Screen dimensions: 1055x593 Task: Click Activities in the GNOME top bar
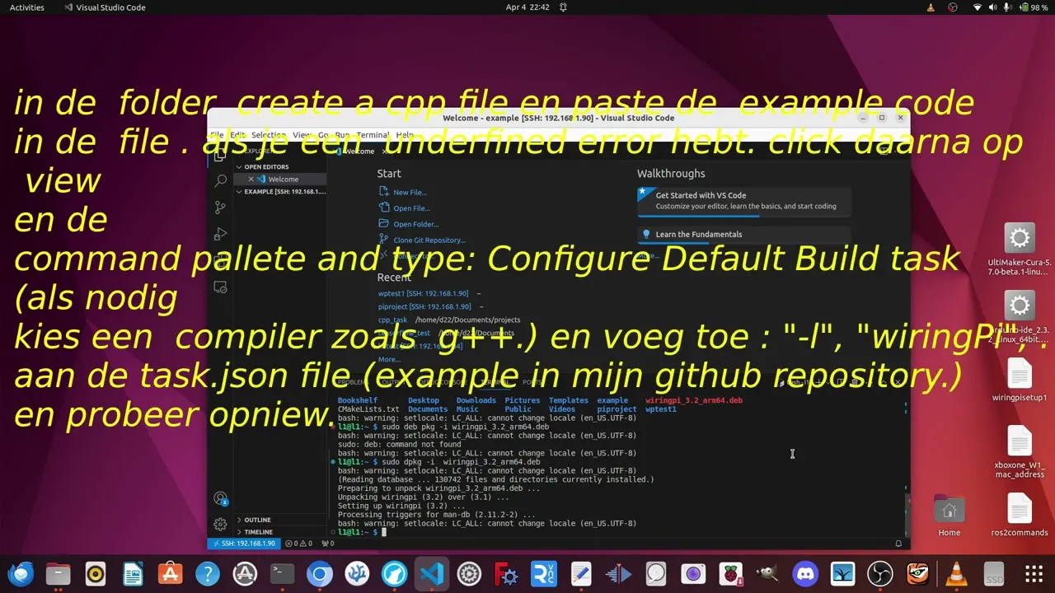tap(27, 7)
